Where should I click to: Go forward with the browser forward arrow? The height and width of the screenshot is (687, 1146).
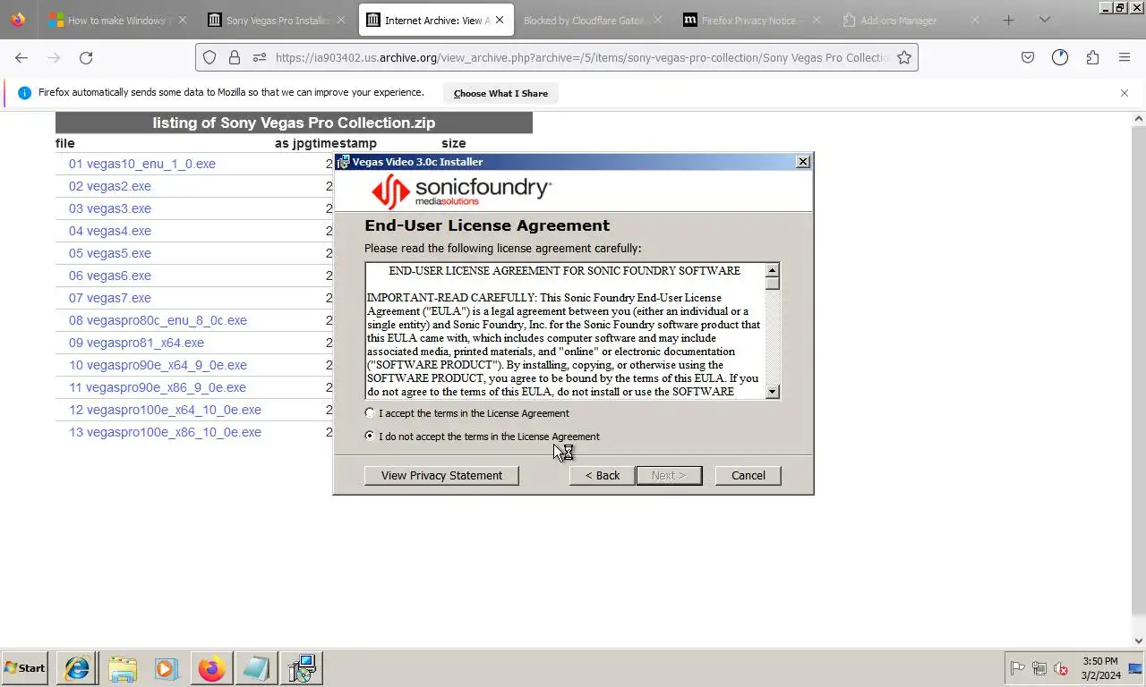tap(54, 58)
